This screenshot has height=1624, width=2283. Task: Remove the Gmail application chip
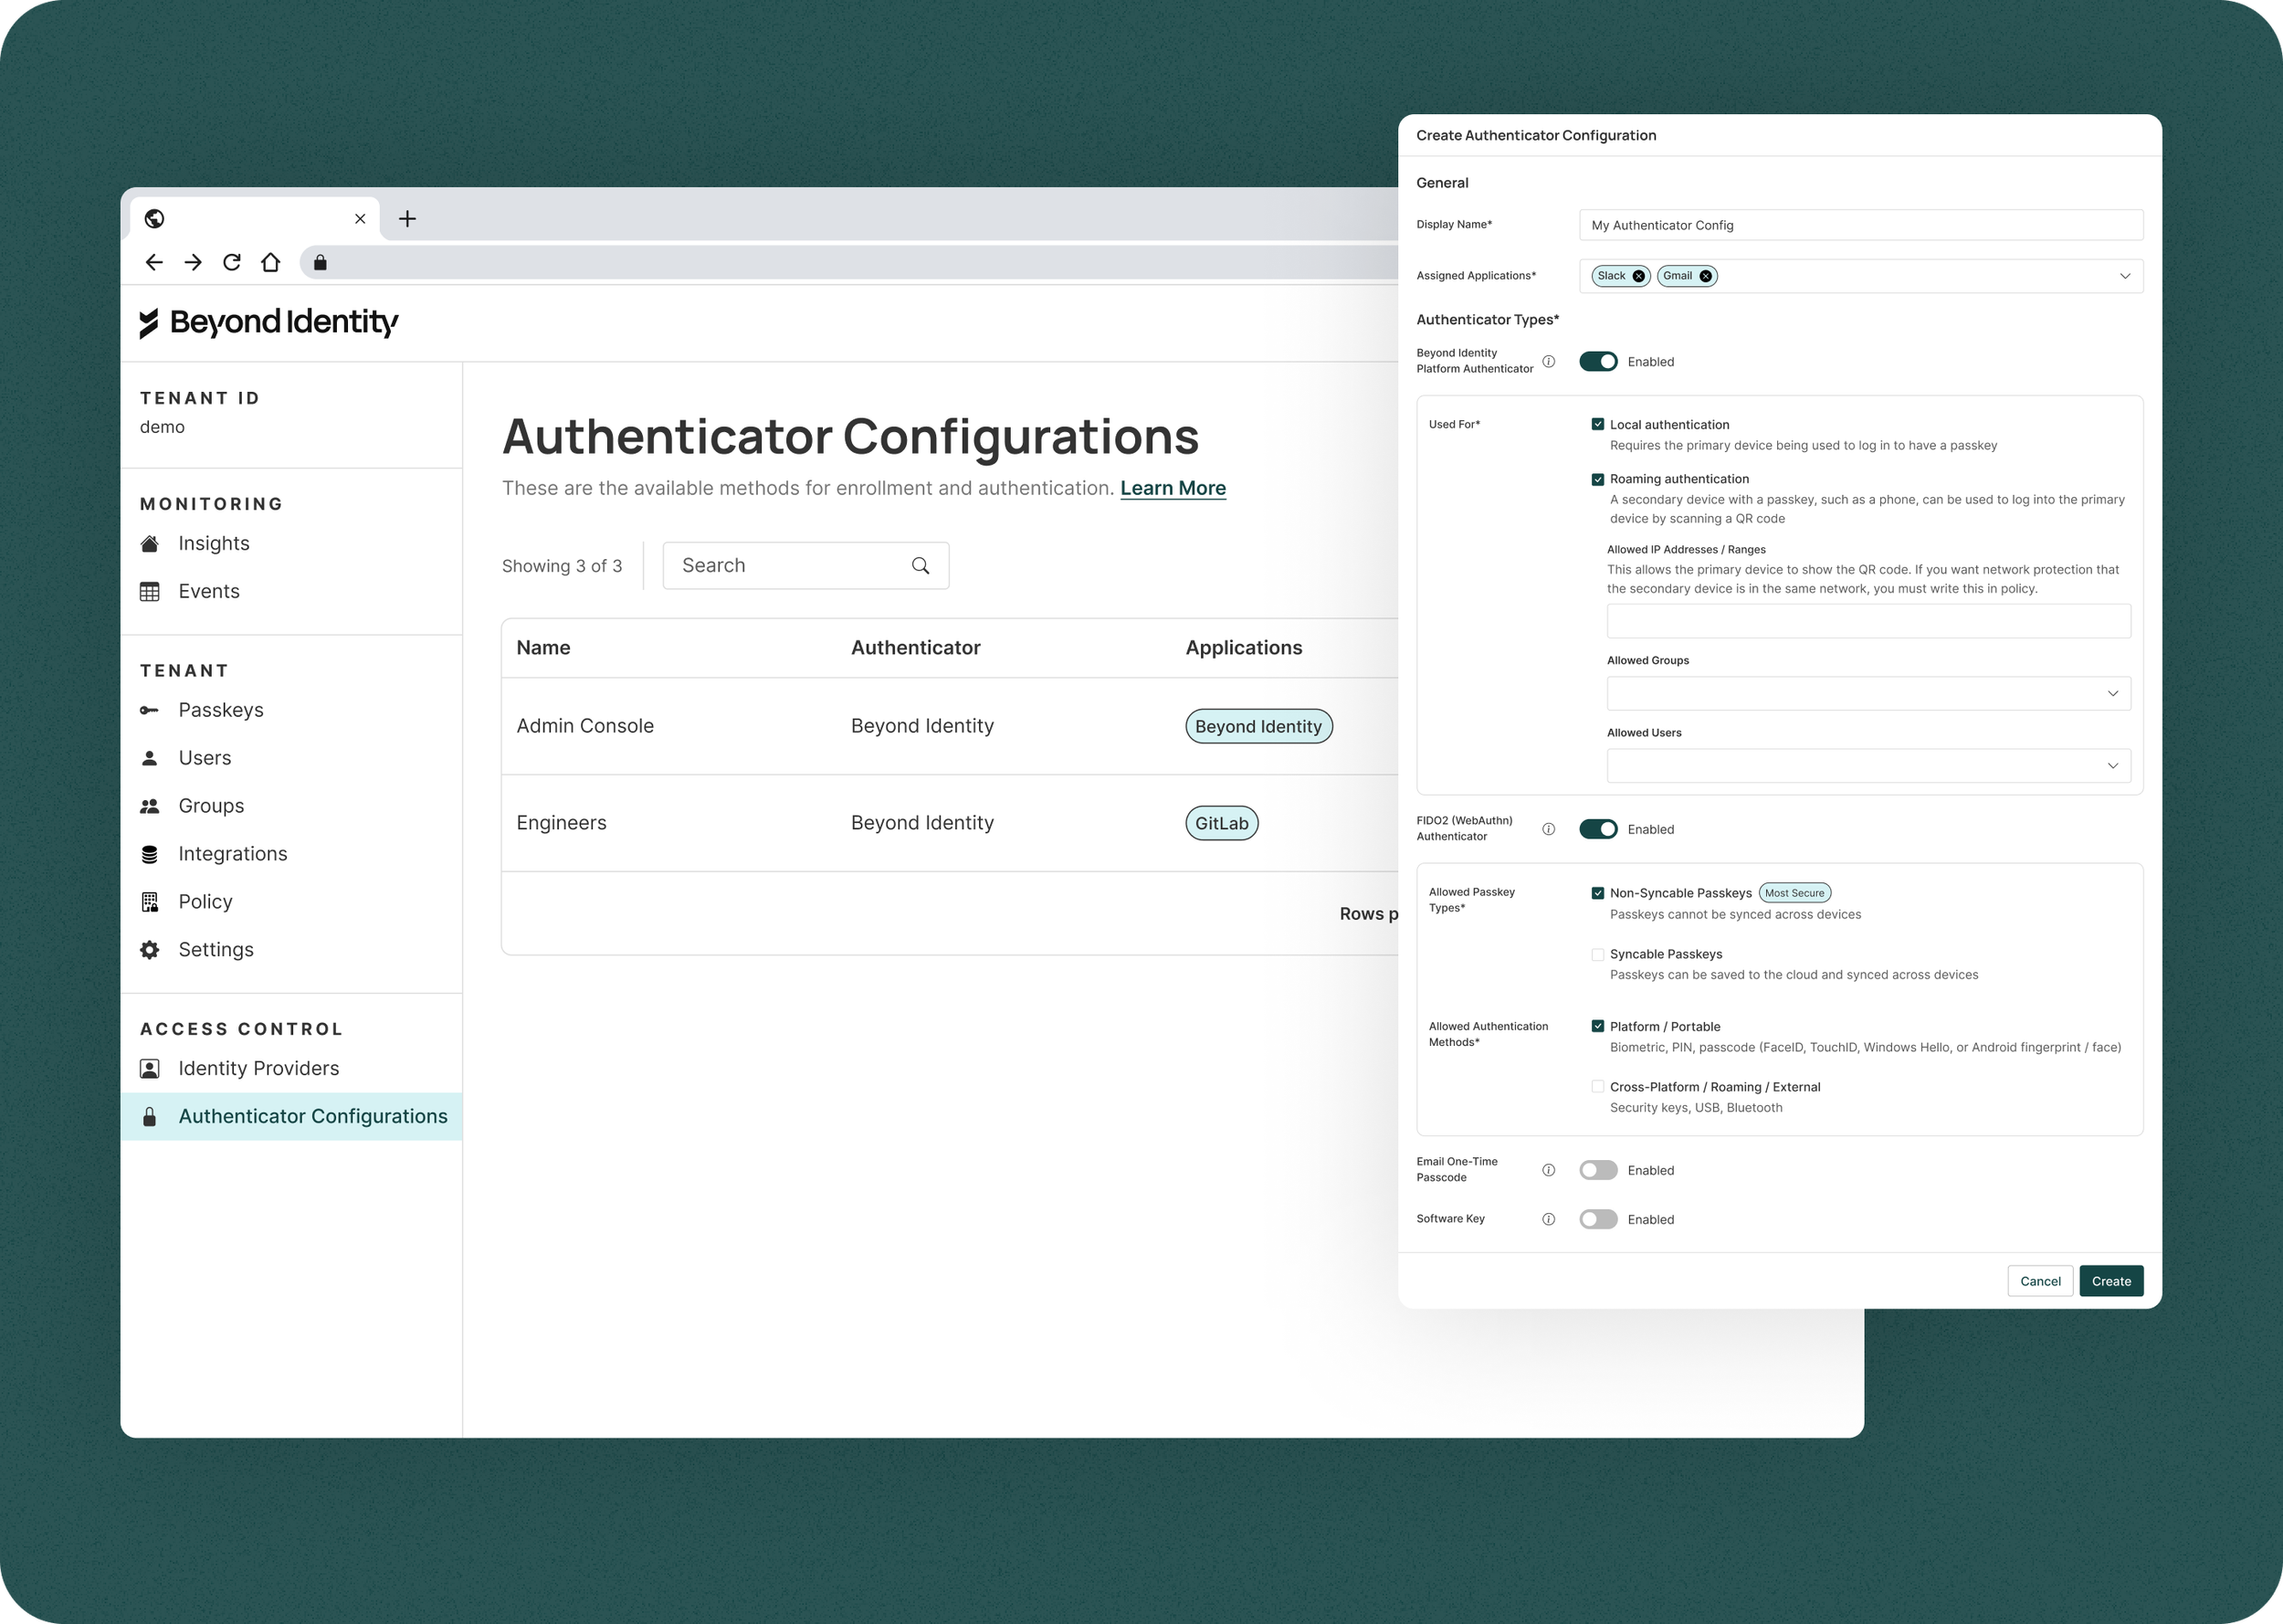(1705, 276)
